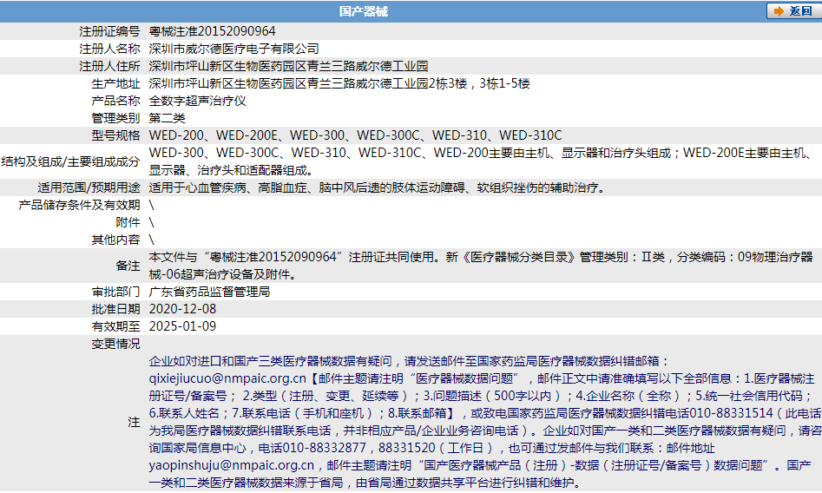Click the 注册人住所 label
Image resolution: width=822 pixels, height=493 pixels.
point(109,66)
